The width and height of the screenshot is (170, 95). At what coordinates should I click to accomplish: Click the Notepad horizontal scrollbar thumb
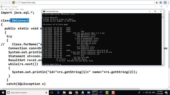click(71, 89)
